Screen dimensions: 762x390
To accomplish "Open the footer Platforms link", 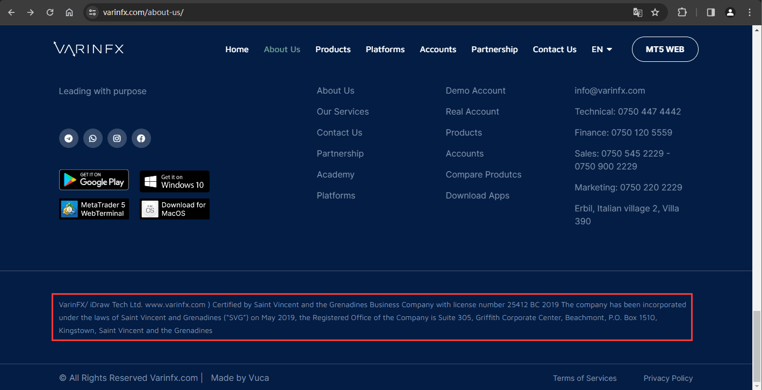I will coord(336,196).
